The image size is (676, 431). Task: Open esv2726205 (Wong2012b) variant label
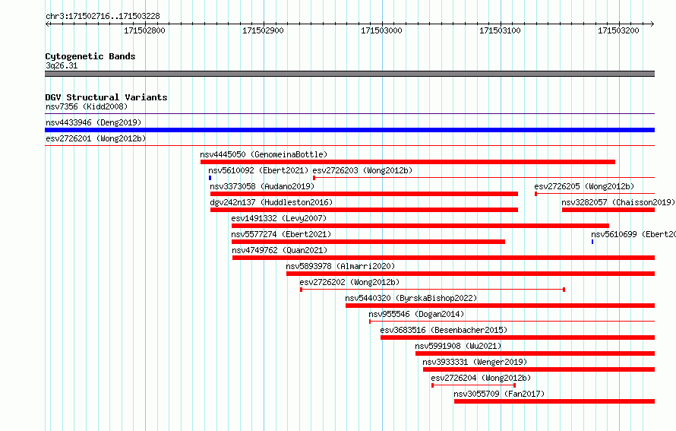(x=584, y=186)
